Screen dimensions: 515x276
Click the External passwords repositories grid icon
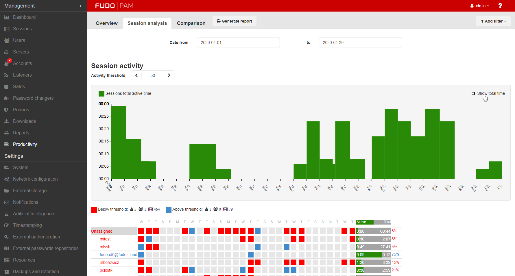click(x=7, y=249)
